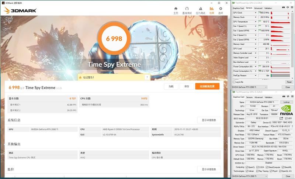295x179 pixels.
Task: Switch to Validation tab in lower GPU-Z window
Action: (268, 97)
